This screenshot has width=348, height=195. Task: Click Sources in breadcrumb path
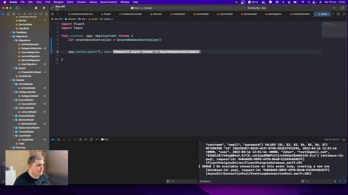70,19
